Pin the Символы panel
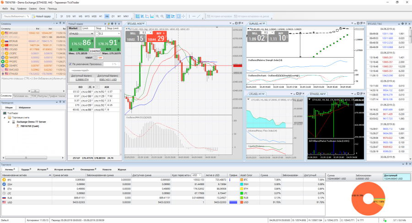Viewport: 412px width, 223px height. point(60,23)
